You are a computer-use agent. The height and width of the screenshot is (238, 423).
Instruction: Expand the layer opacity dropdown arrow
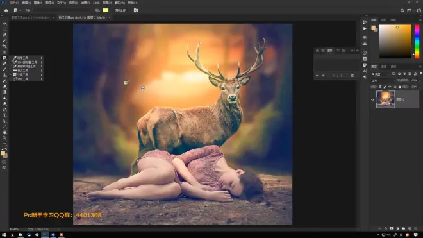pyautogui.click(x=419, y=80)
